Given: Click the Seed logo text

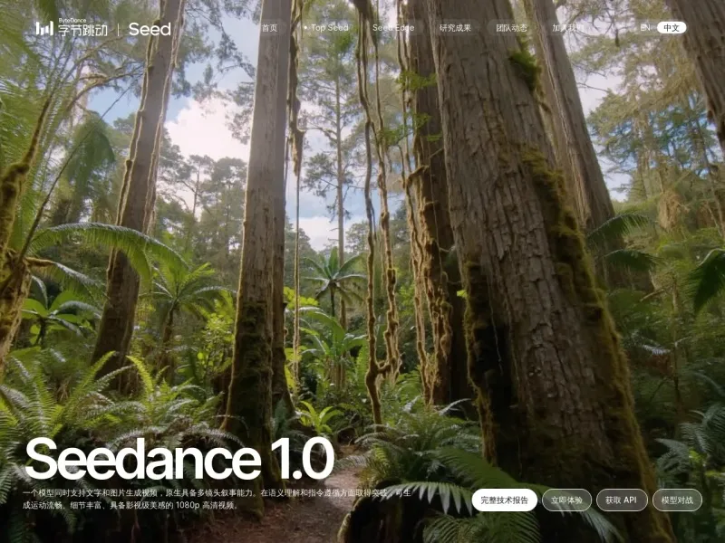Looking at the screenshot, I should tap(150, 29).
